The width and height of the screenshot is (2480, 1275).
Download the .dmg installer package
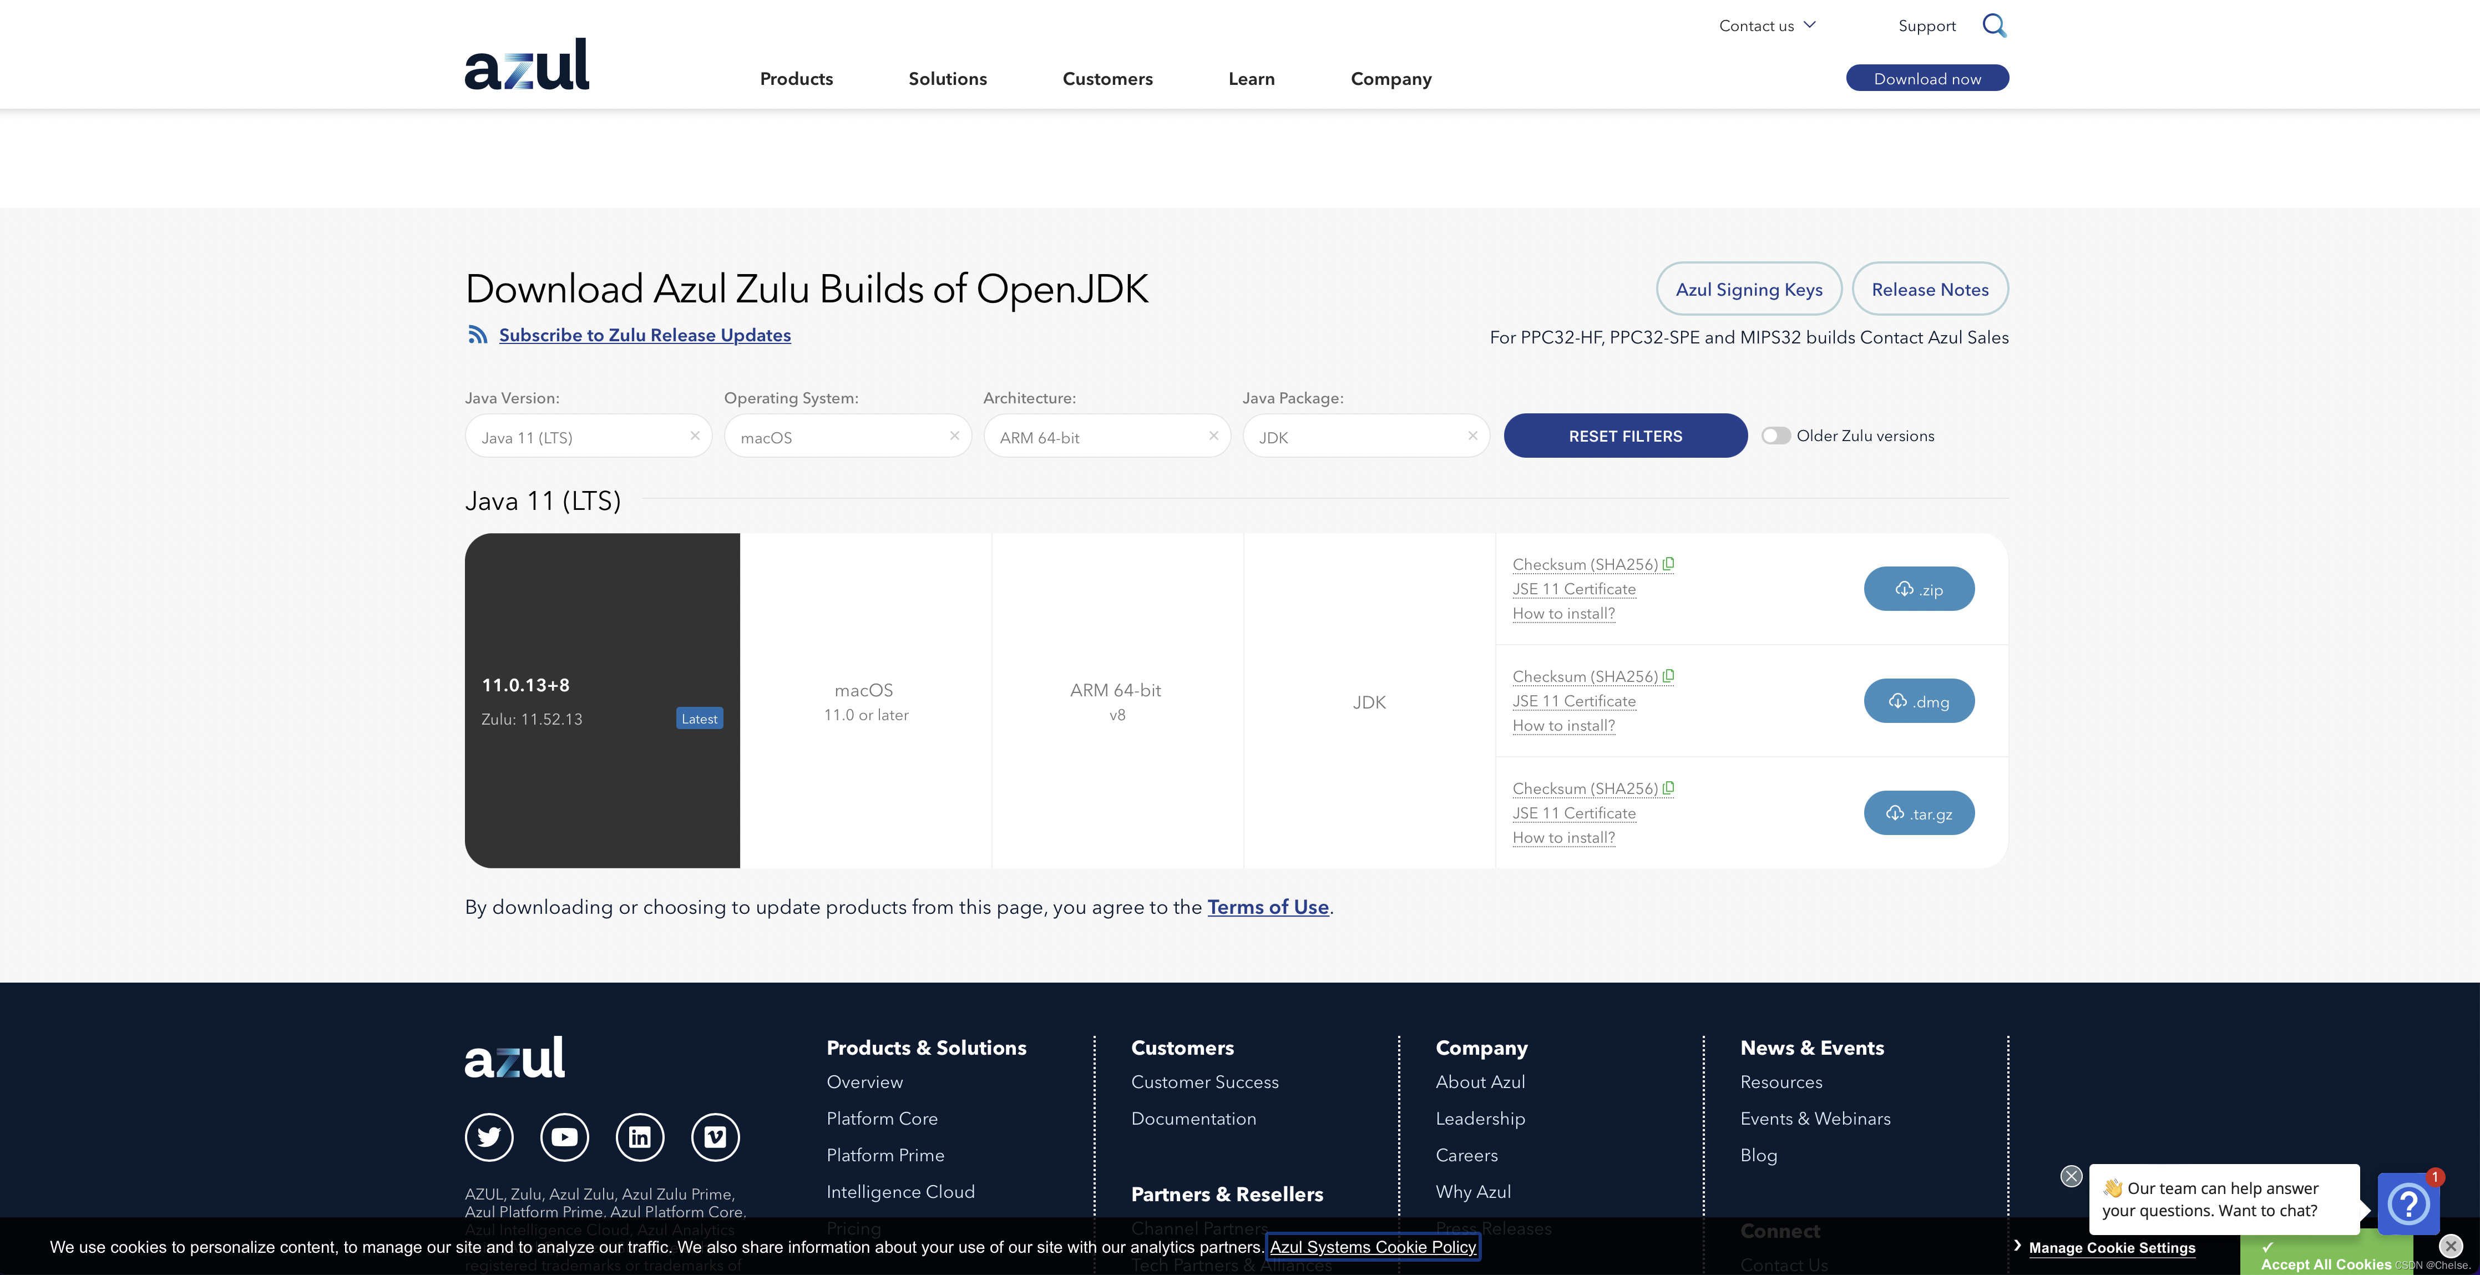pyautogui.click(x=1919, y=701)
